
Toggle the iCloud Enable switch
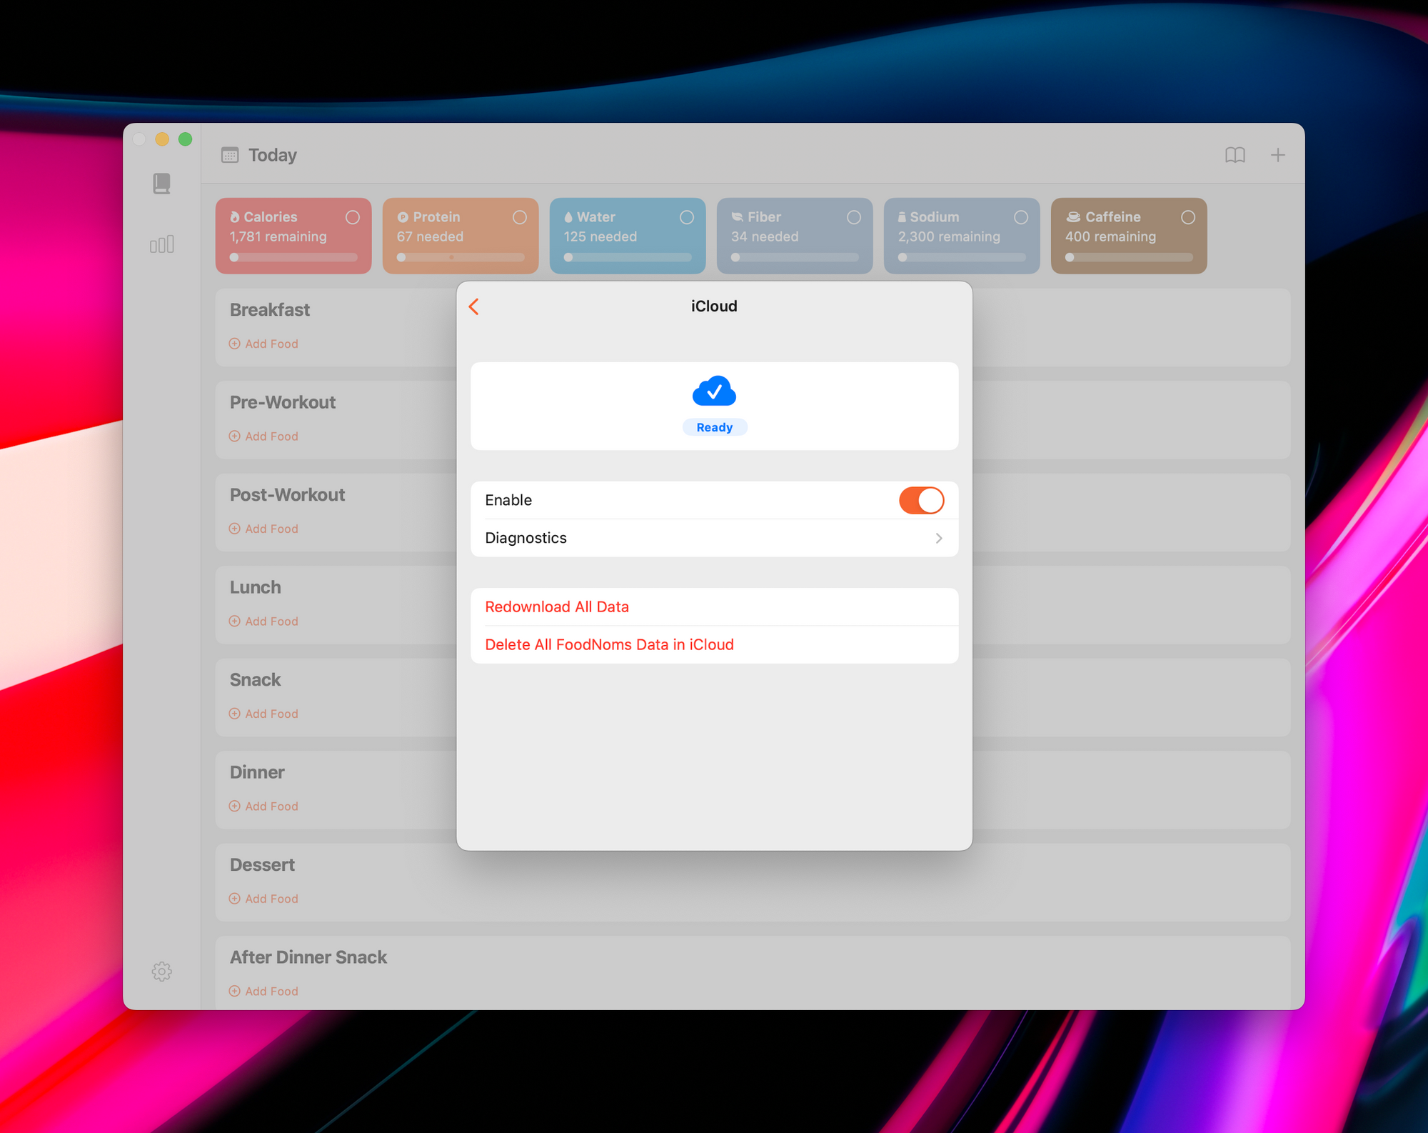coord(921,500)
